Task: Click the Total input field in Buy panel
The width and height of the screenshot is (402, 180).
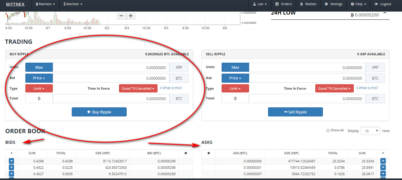Action: pyautogui.click(x=111, y=99)
